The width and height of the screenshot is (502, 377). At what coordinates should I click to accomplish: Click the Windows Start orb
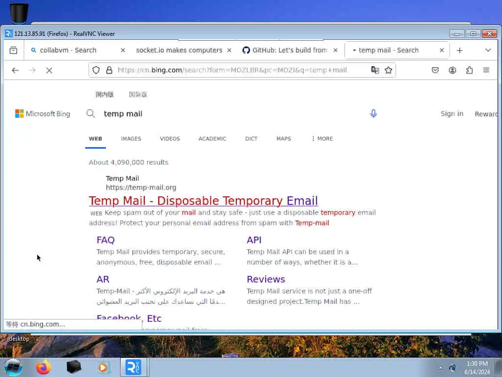coord(13,367)
